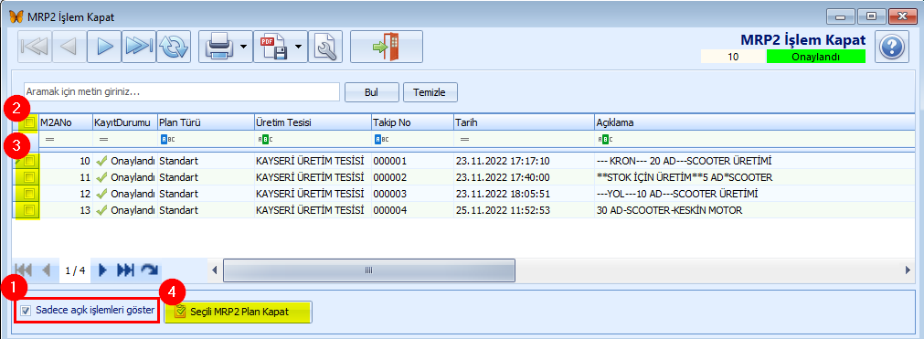Click horizontal scrollbar right arrow
Screen dimensions: 924x339
908,270
